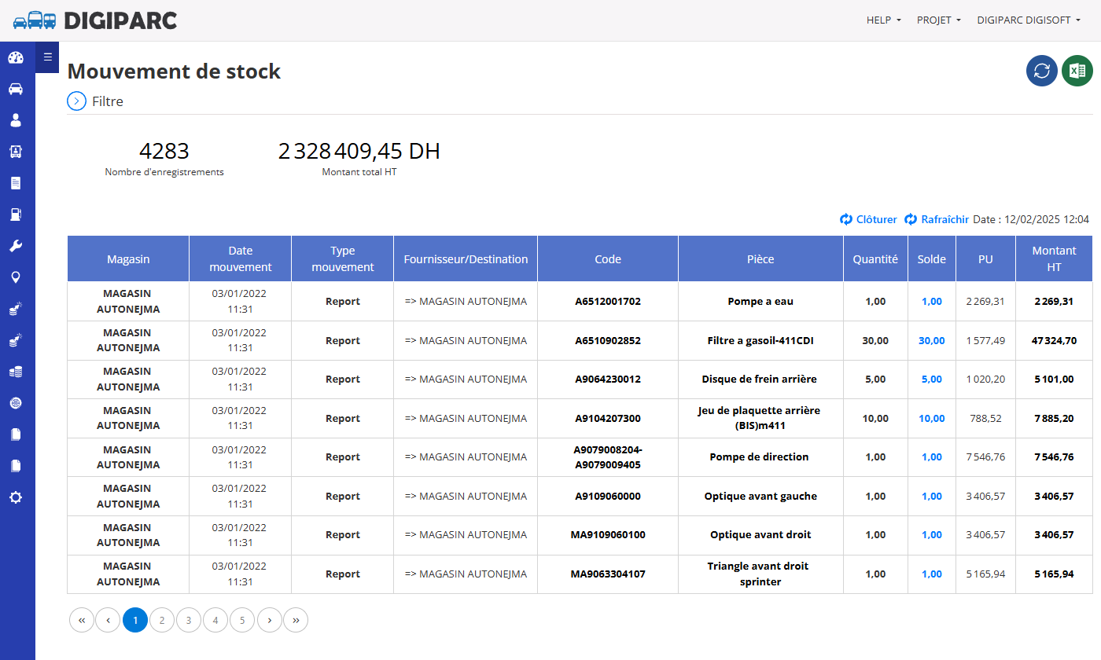The width and height of the screenshot is (1101, 660).
Task: Open the settings gear icon in sidebar
Action: tap(16, 497)
